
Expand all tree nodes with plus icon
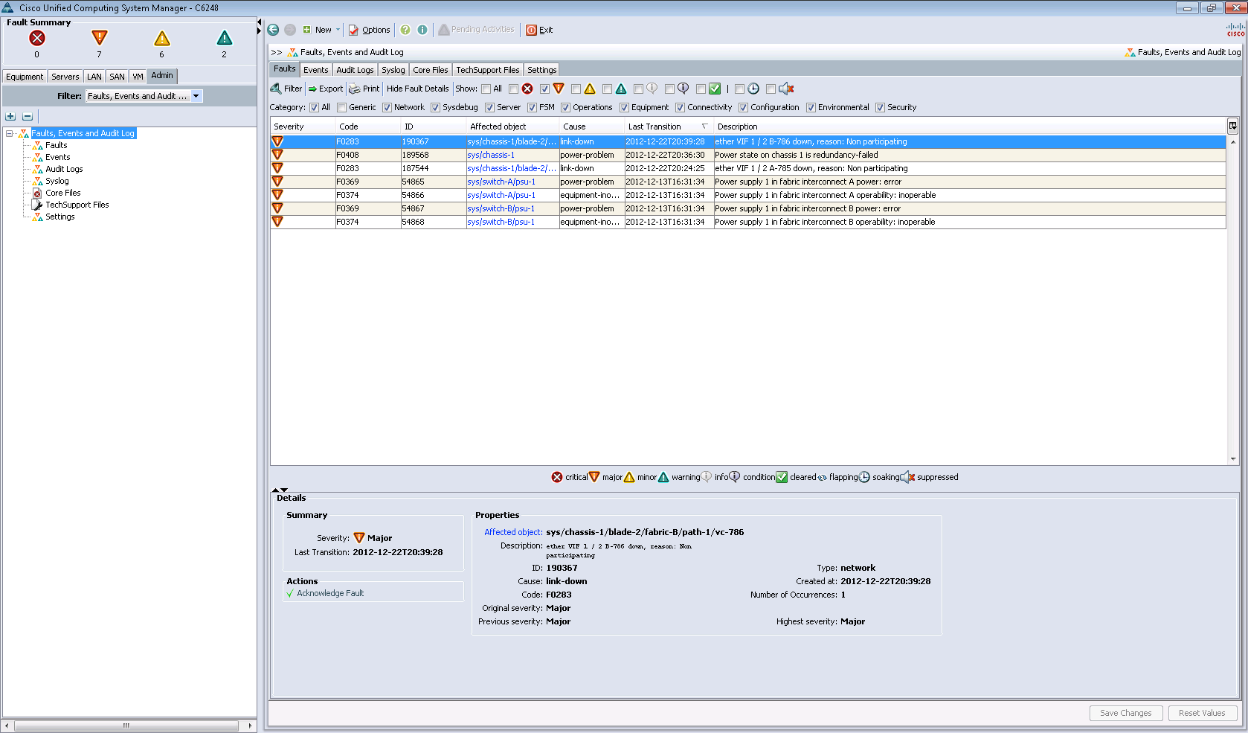pyautogui.click(x=10, y=116)
